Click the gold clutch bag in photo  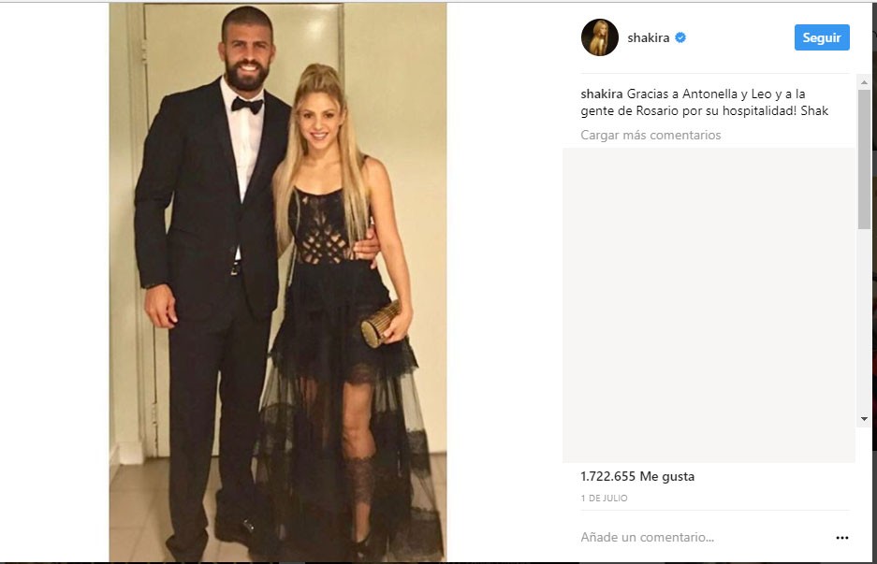381,324
